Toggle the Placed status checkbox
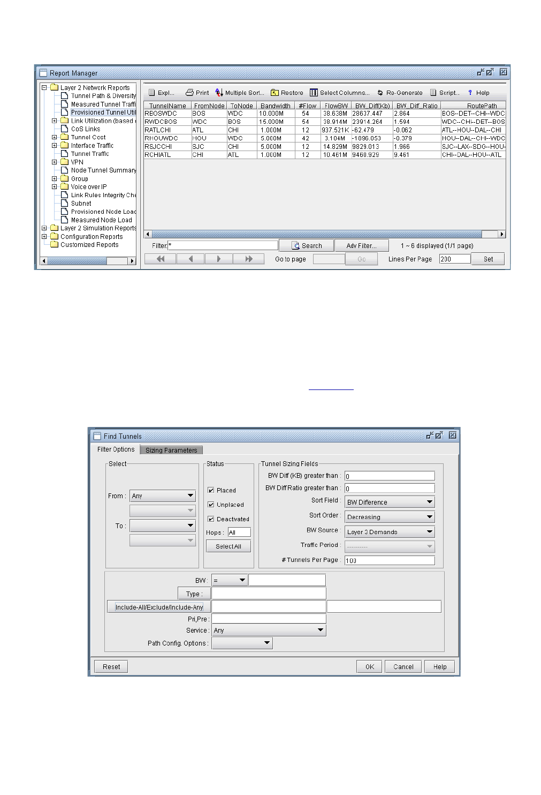The image size is (541, 795). click(211, 490)
